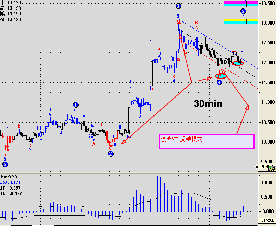
Task: Click the red capital C label above circled 2
Action: point(111,149)
